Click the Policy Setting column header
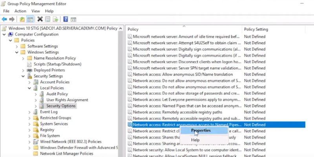This screenshot has height=157, width=314. click(256, 29)
